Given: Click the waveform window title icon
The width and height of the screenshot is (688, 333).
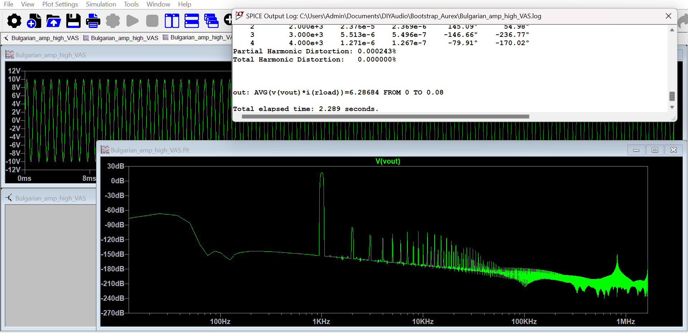Looking at the screenshot, I should click(x=10, y=55).
